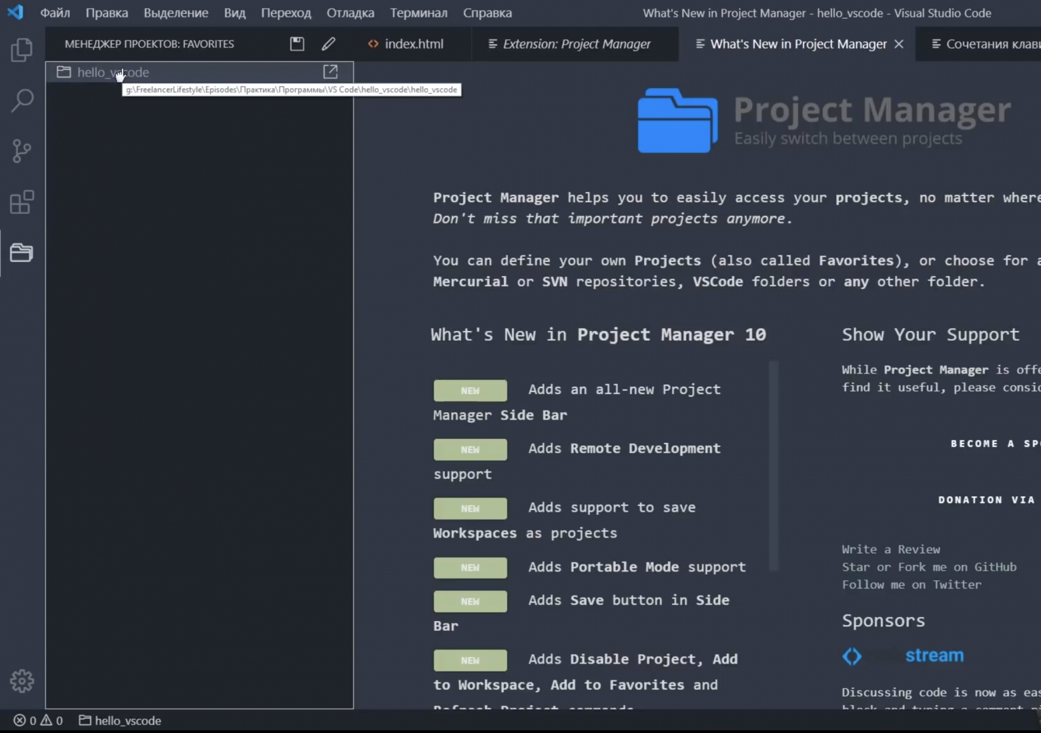The width and height of the screenshot is (1041, 733).
Task: Click the 'Show Your Support' heading
Action: (931, 335)
